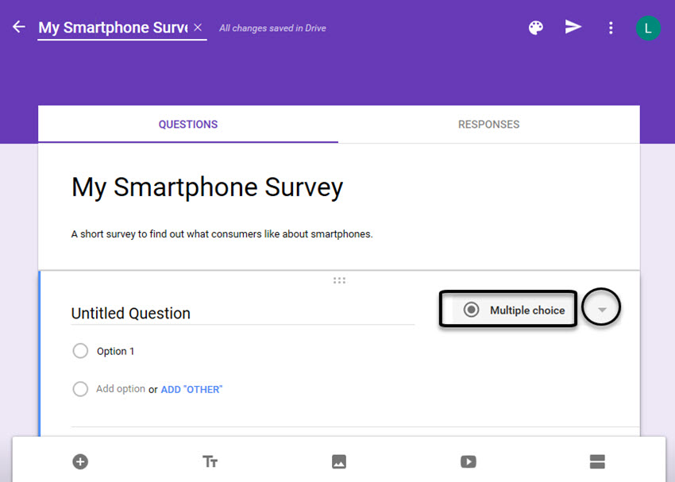Click the Add option radio placeholder
Screen dimensions: 675x482
click(80, 389)
